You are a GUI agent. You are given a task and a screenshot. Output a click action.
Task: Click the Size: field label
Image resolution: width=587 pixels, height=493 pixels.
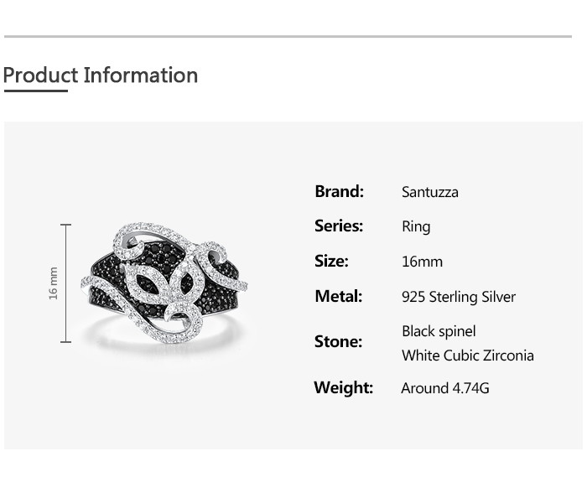coord(330,261)
